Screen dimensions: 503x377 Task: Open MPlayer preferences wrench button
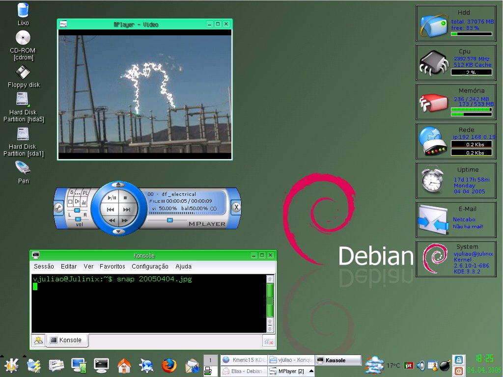pyautogui.click(x=58, y=208)
